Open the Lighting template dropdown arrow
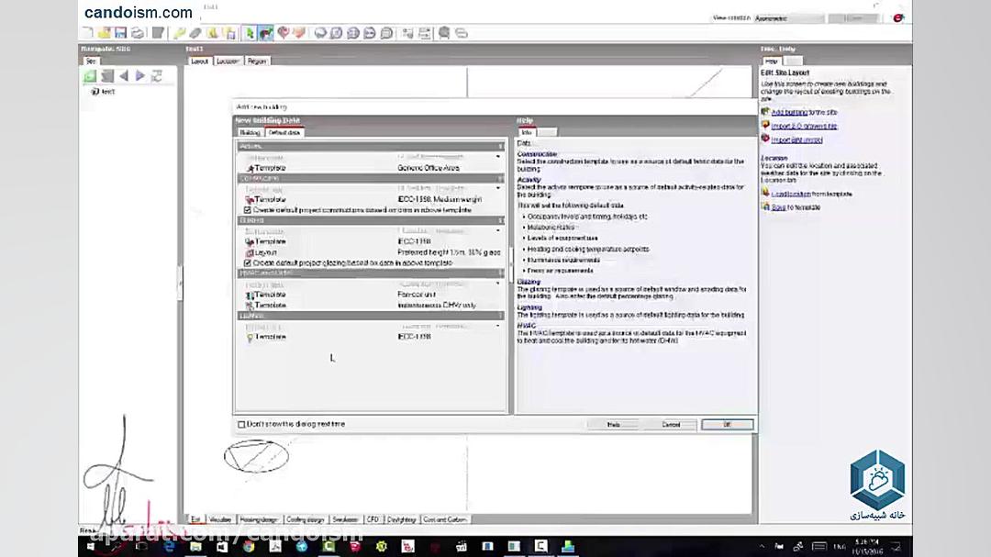The width and height of the screenshot is (991, 557). tap(498, 327)
